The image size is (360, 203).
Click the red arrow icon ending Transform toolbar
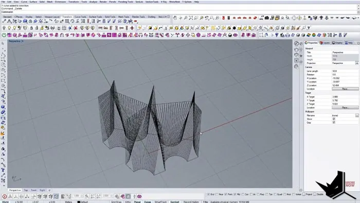[x=135, y=21]
